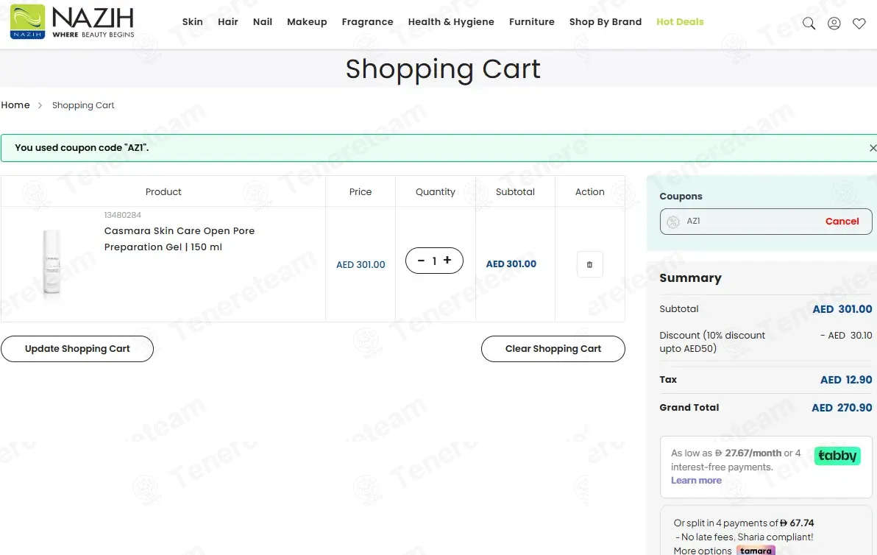
Task: Click the Summary heading
Action: 691,278
